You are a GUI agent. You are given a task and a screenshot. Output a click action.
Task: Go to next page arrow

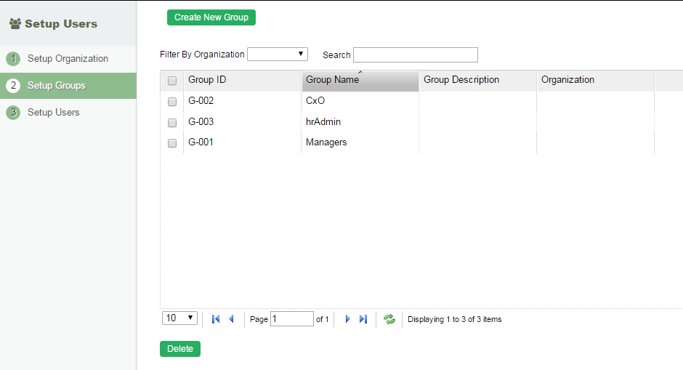pyautogui.click(x=347, y=319)
